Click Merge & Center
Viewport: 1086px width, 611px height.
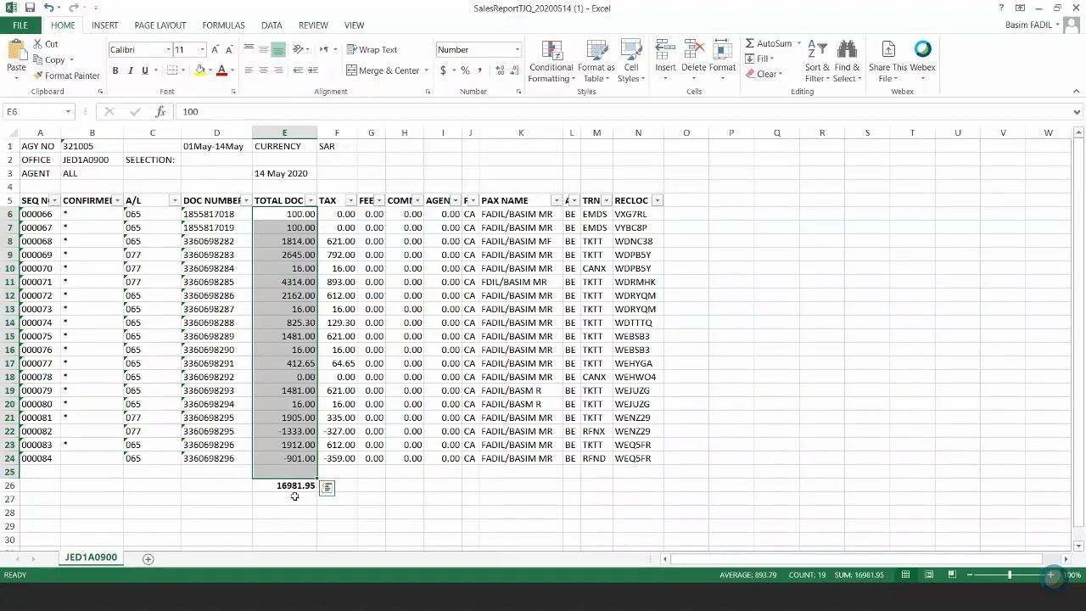(383, 70)
